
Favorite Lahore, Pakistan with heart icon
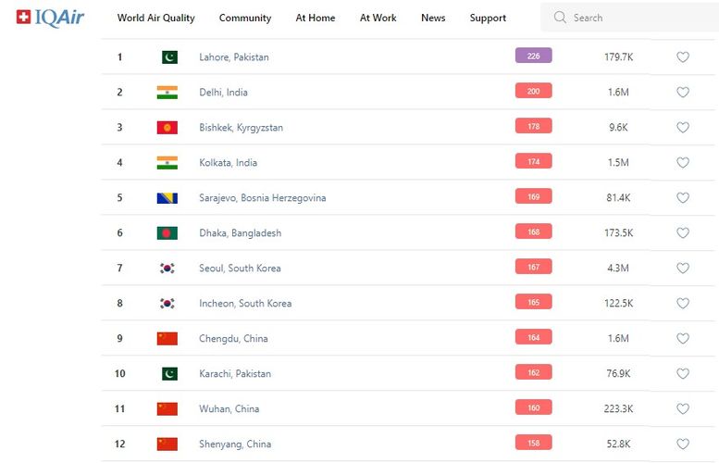tap(683, 57)
